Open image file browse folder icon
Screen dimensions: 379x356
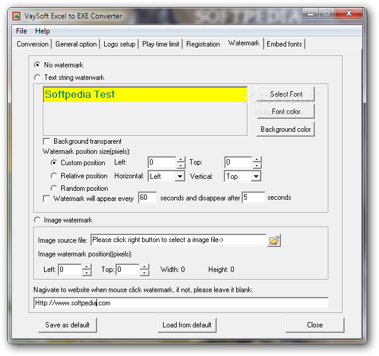click(274, 240)
